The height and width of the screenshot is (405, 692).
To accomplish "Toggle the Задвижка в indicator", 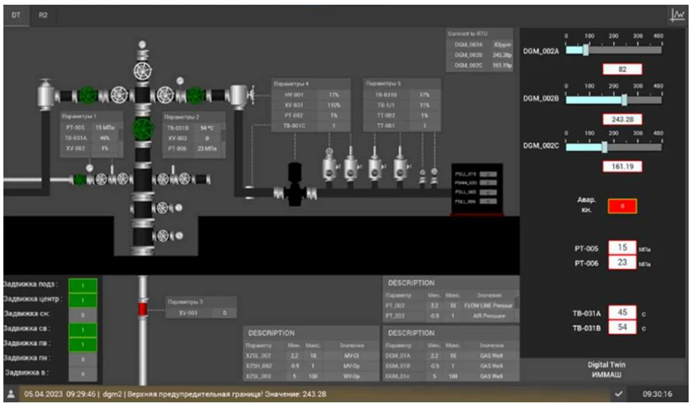I will point(82,374).
